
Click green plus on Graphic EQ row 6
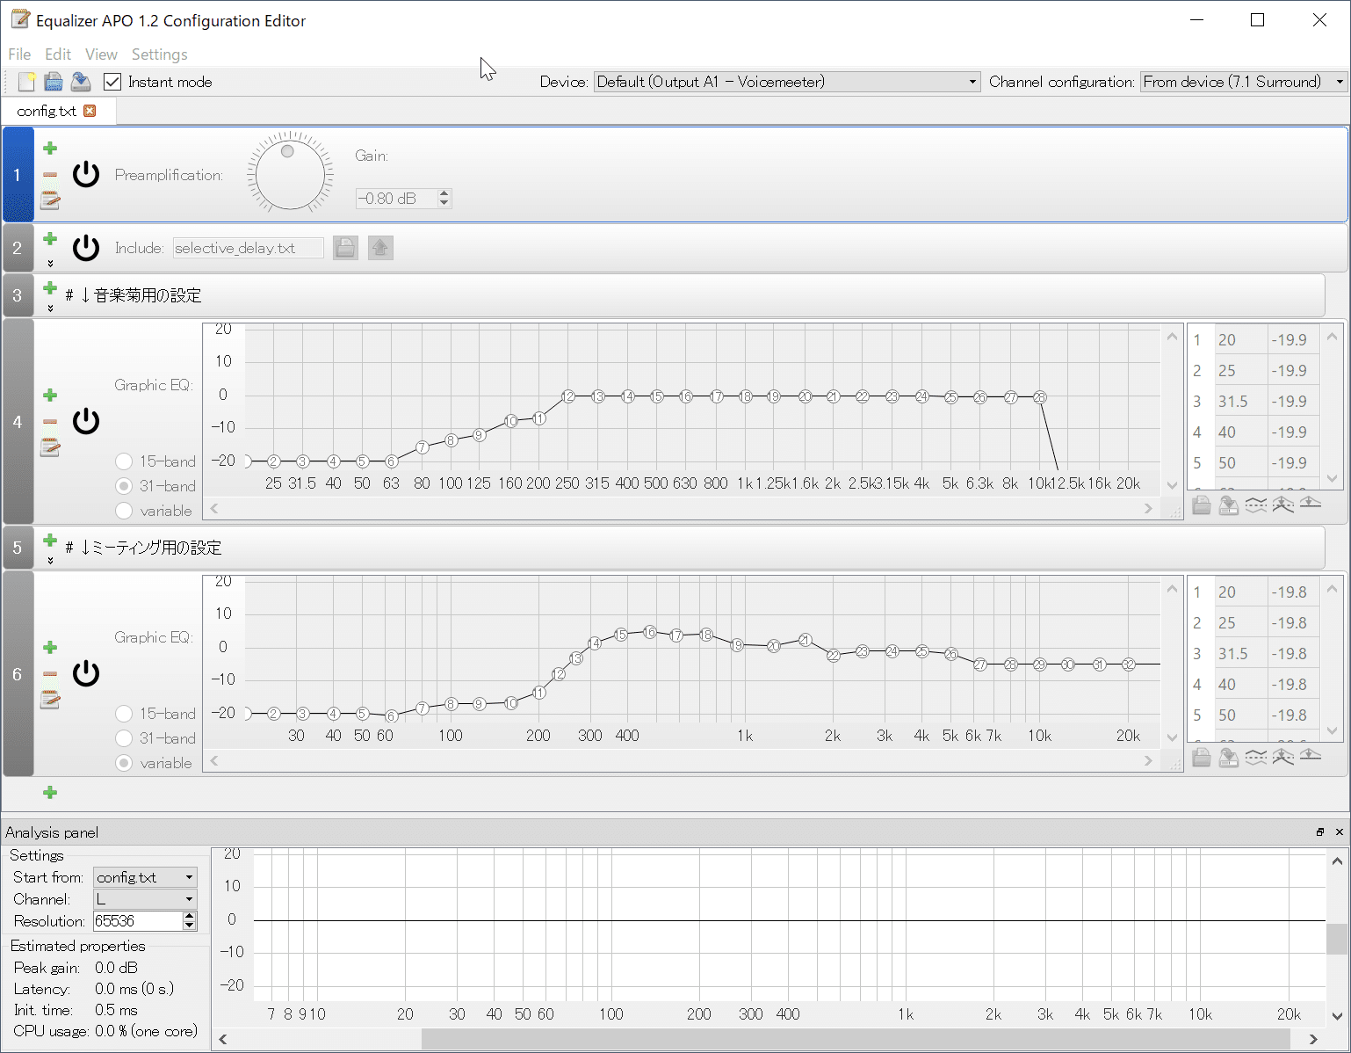[x=50, y=647]
